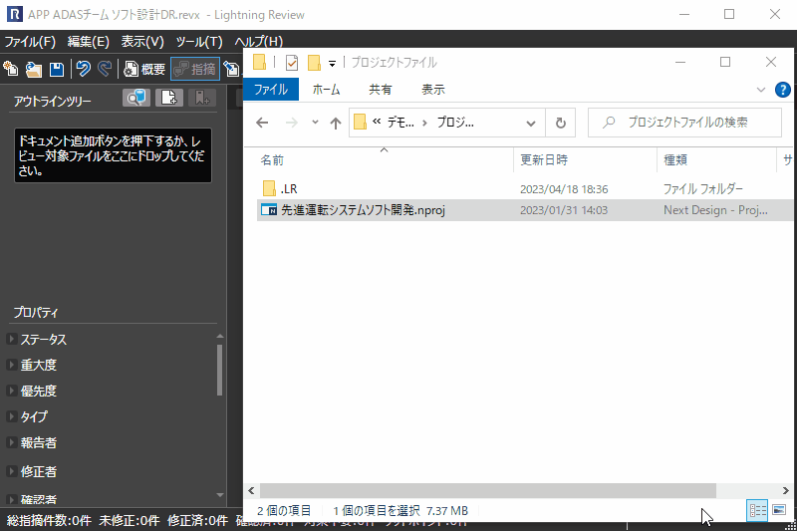This screenshot has height=531, width=797.
Task: Click the Explorer scroll-right arrow
Action: click(785, 490)
